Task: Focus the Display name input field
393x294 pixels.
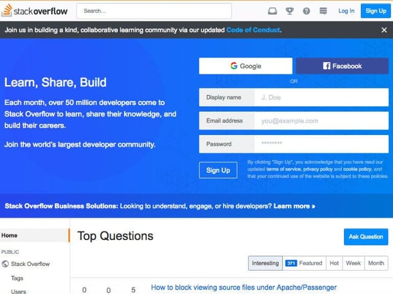Action: pos(322,98)
